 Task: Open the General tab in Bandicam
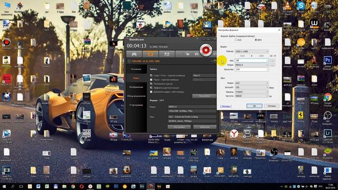pyautogui.click(x=136, y=69)
